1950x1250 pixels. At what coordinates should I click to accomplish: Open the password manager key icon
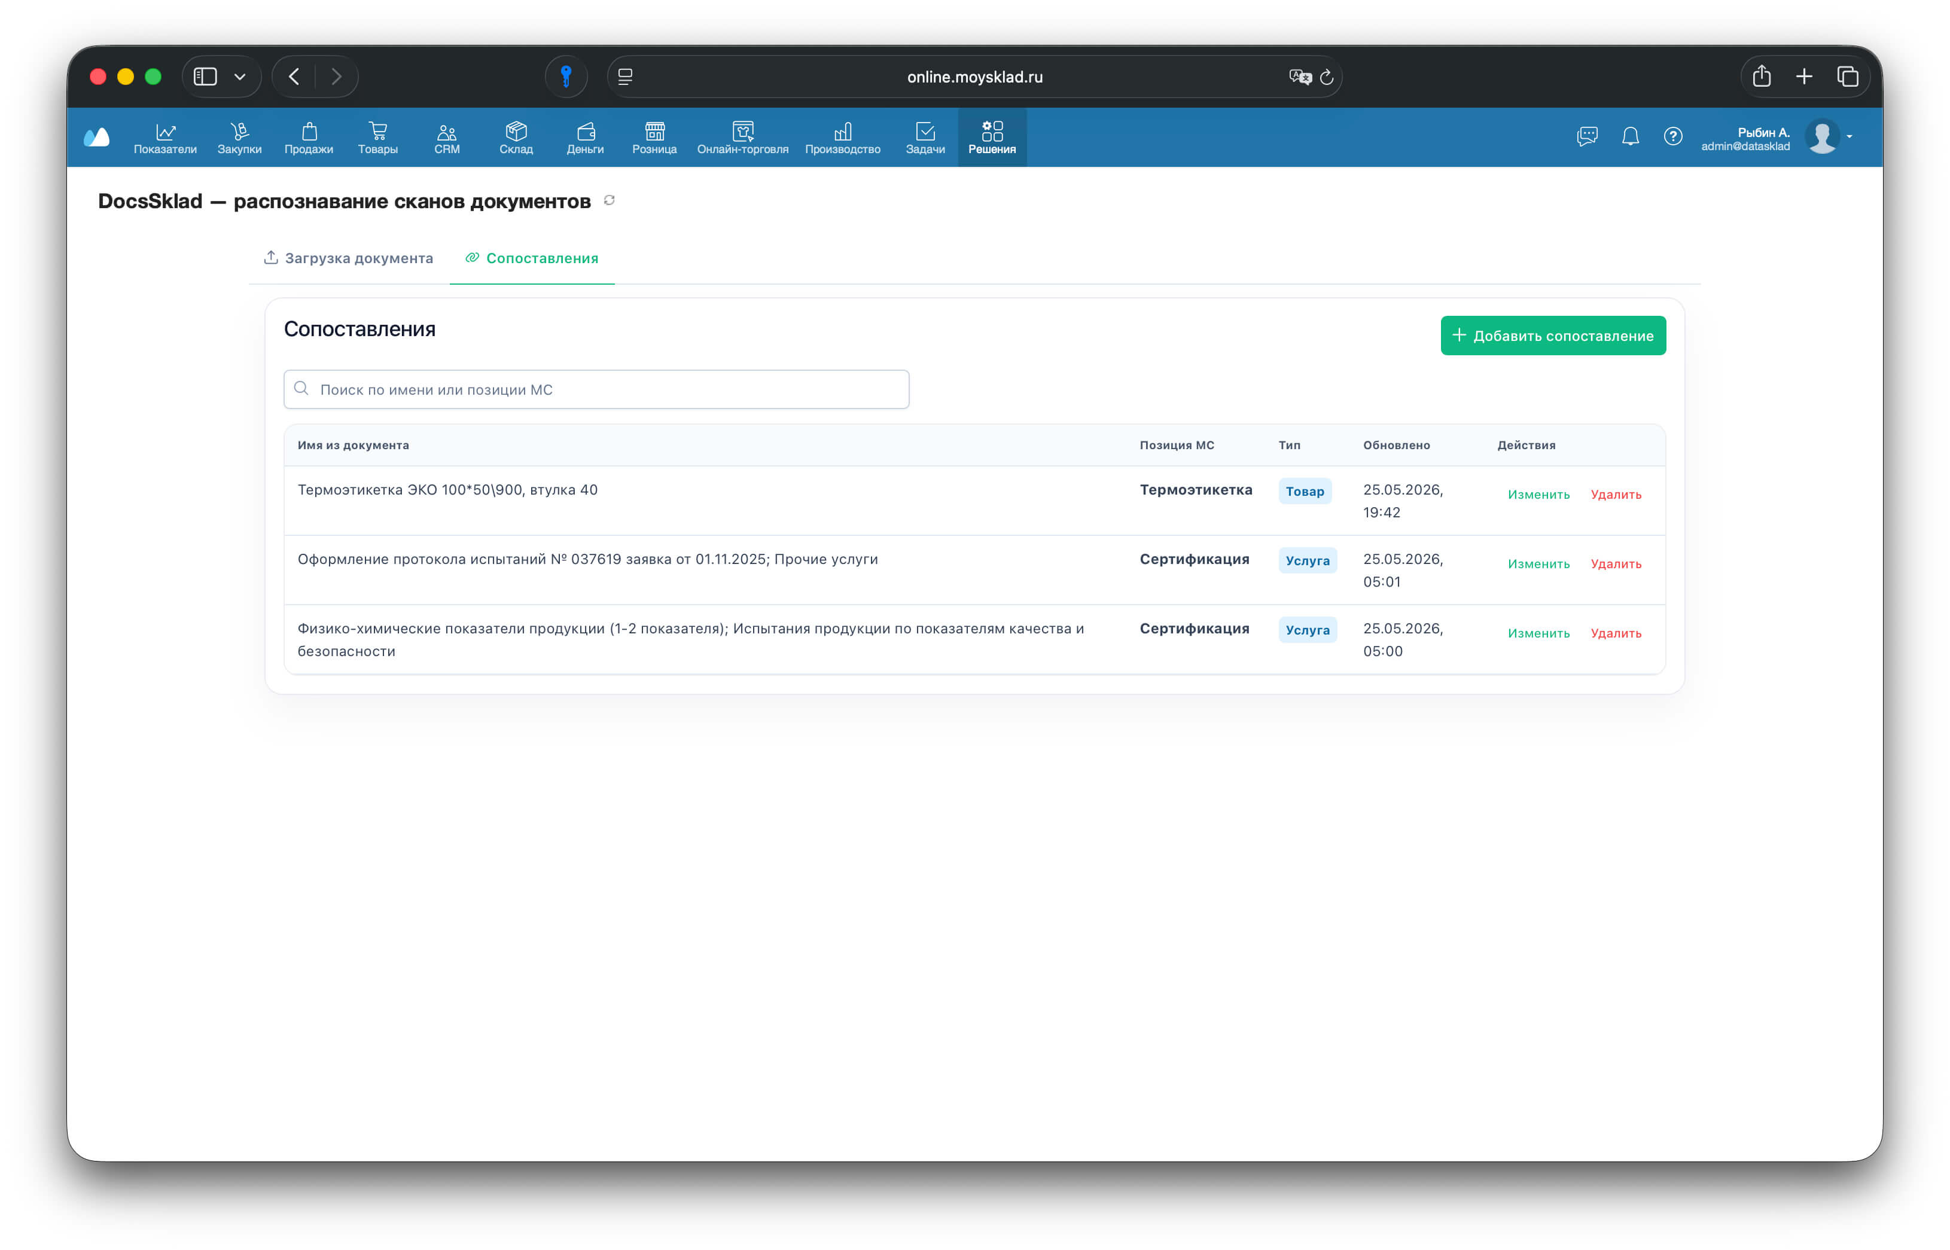pyautogui.click(x=566, y=77)
